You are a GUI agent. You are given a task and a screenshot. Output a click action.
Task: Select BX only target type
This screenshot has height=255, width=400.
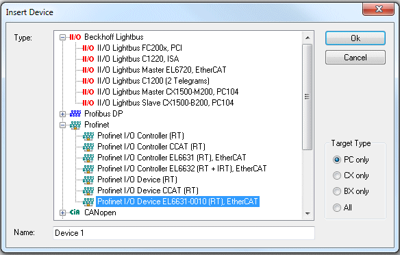pos(337,191)
